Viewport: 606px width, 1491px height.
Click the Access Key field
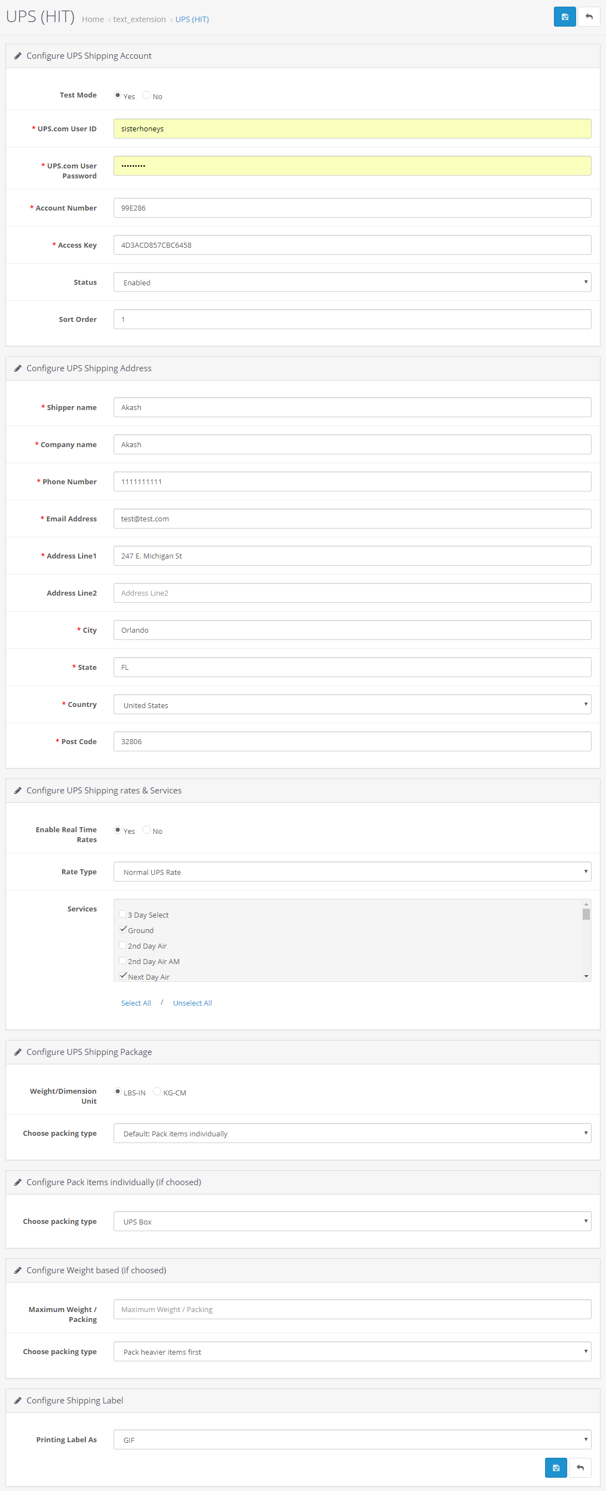point(352,245)
